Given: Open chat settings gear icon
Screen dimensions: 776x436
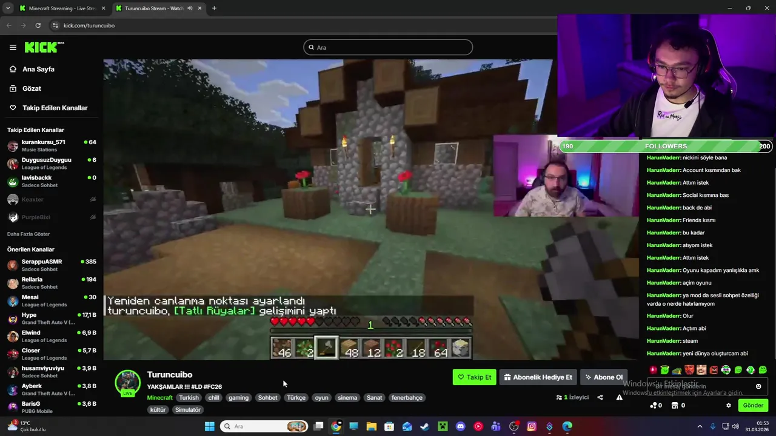Looking at the screenshot, I should click(x=729, y=405).
